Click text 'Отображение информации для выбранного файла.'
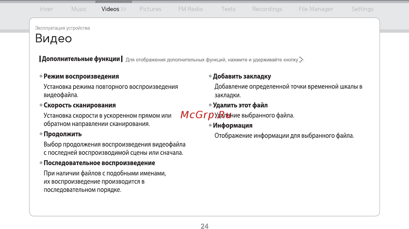Image resolution: width=409 pixels, height=229 pixels. 284,136
